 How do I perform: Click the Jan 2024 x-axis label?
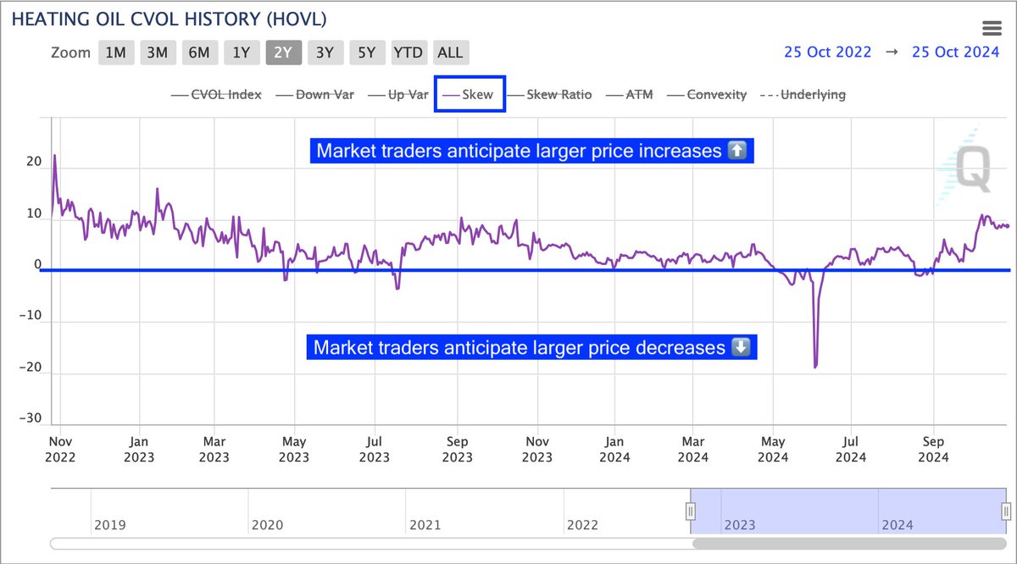pyautogui.click(x=614, y=449)
